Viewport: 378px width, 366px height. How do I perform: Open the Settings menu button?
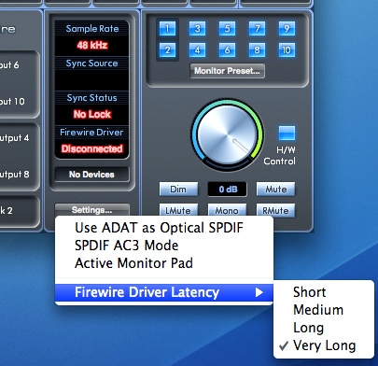92,210
